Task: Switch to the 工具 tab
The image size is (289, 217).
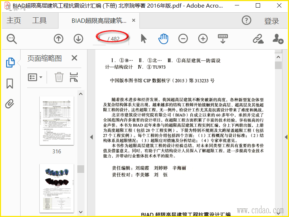Action: (x=39, y=20)
